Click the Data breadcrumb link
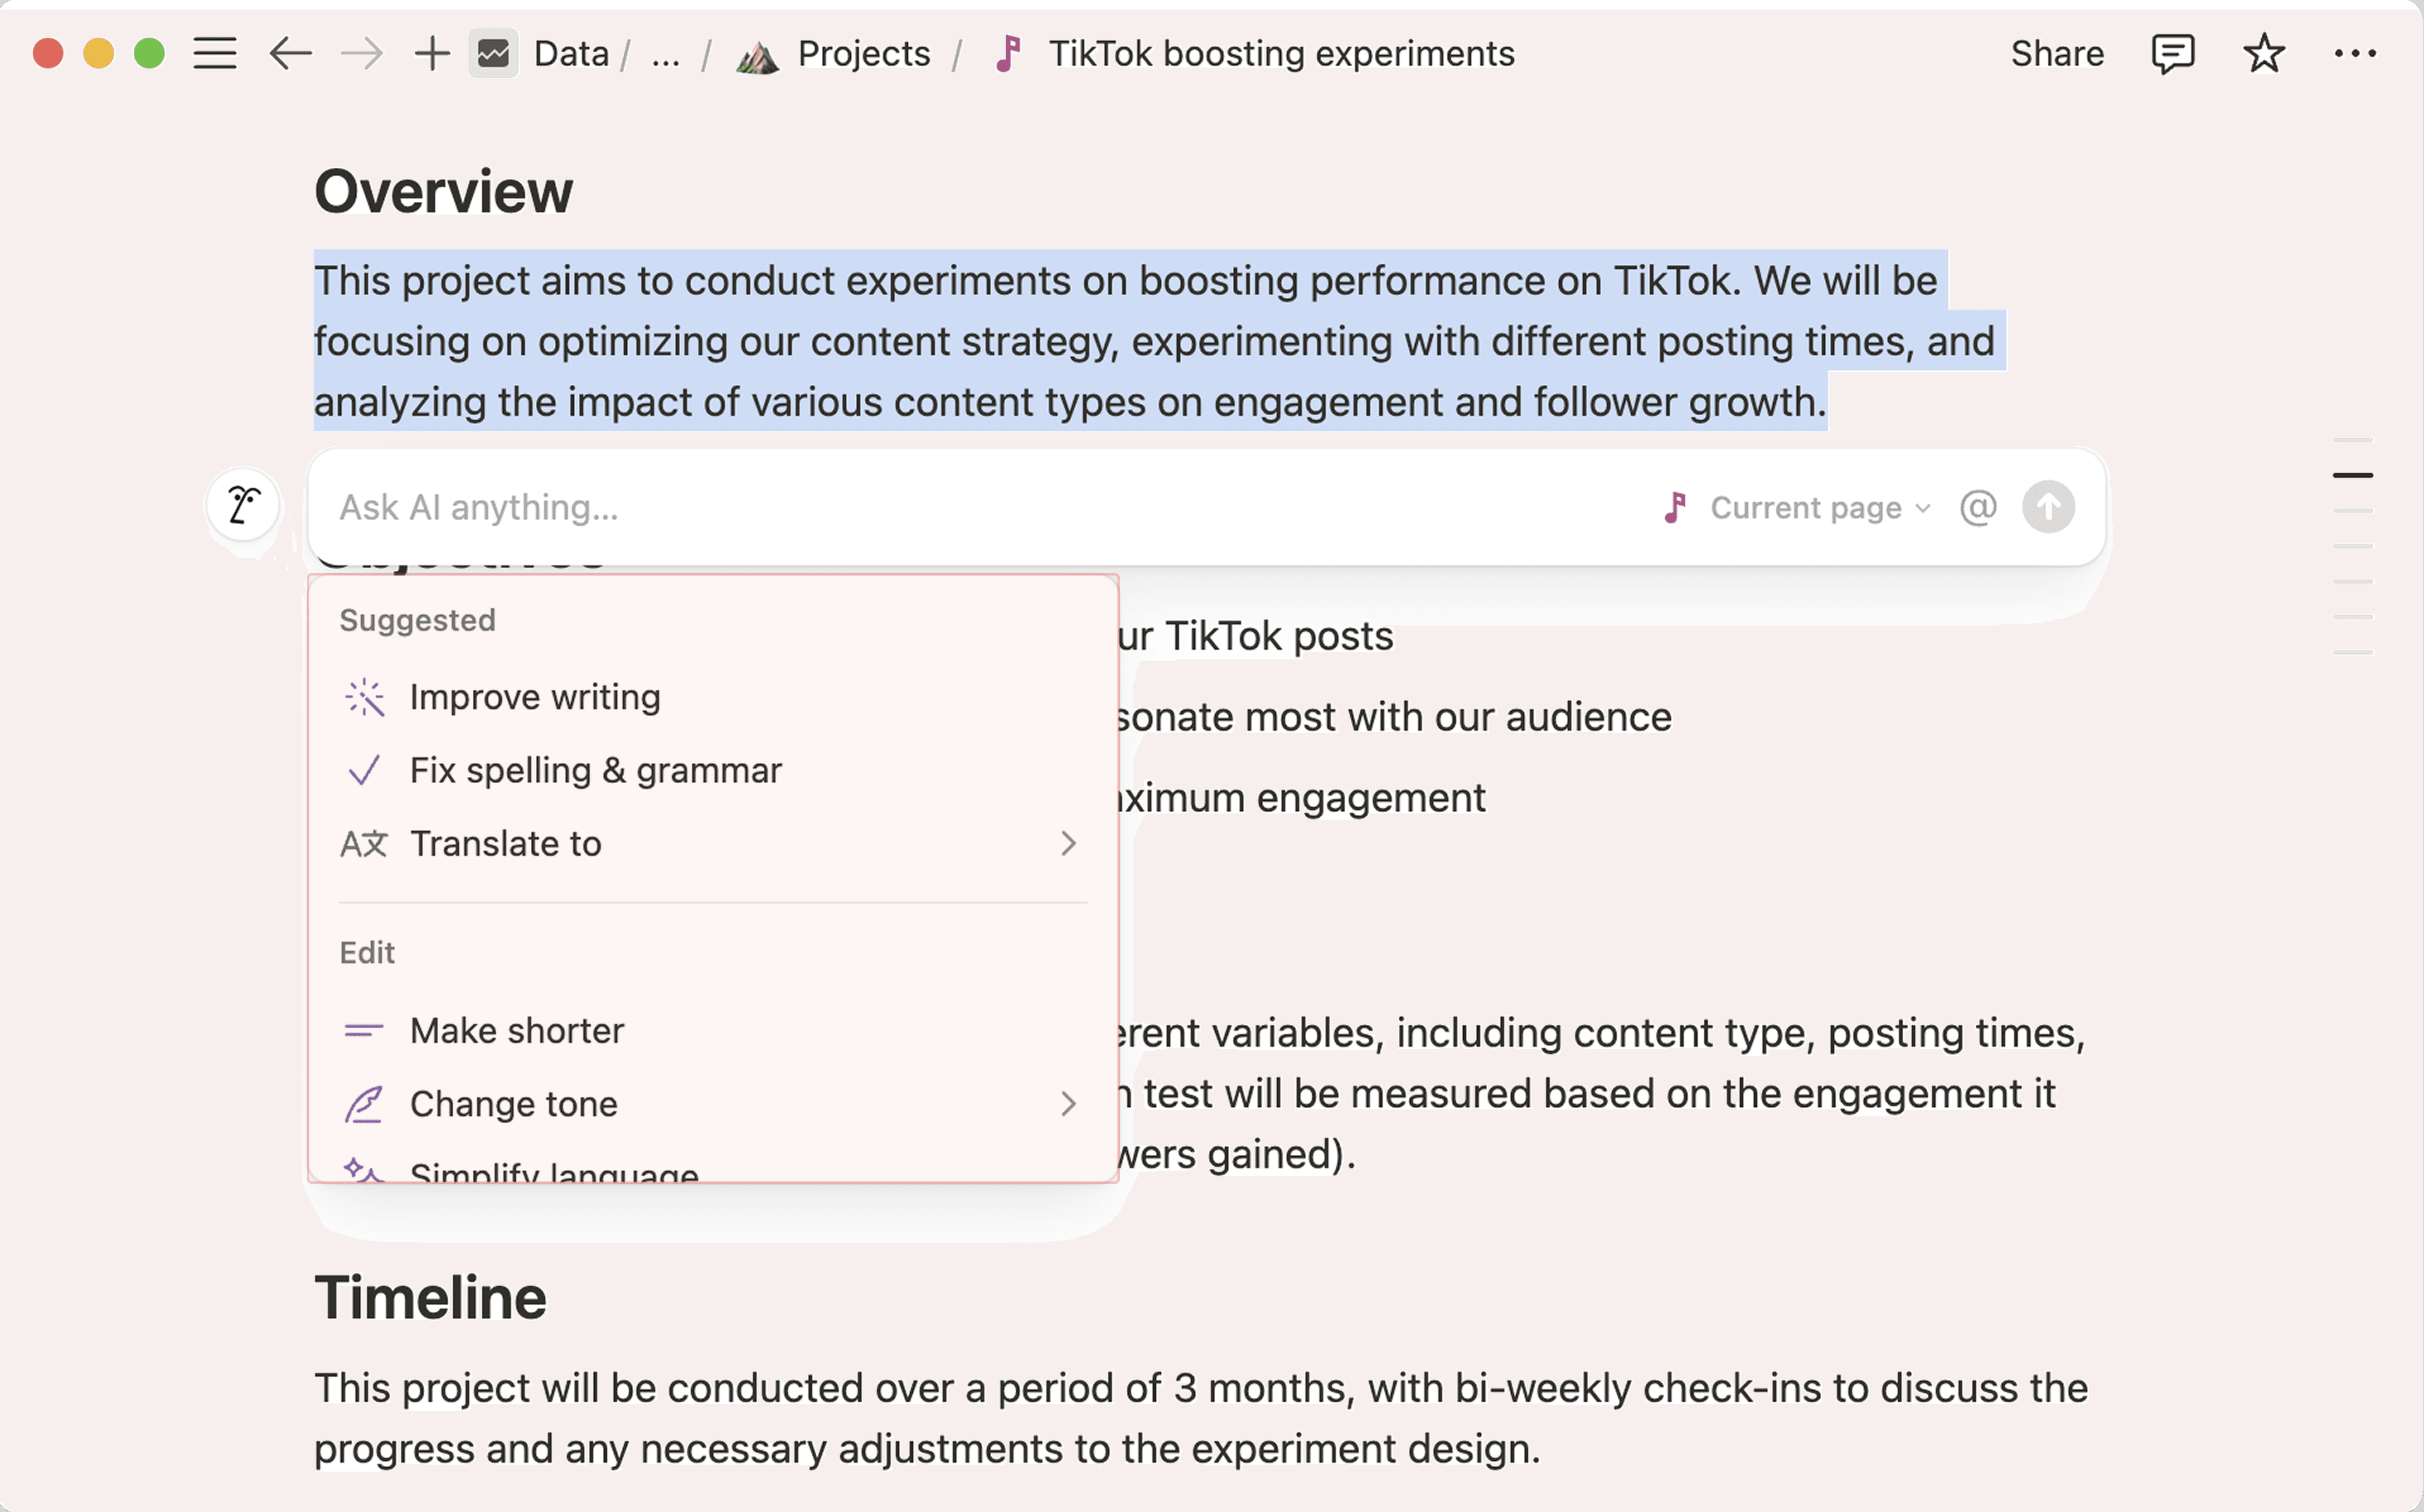This screenshot has height=1512, width=2424. point(571,53)
